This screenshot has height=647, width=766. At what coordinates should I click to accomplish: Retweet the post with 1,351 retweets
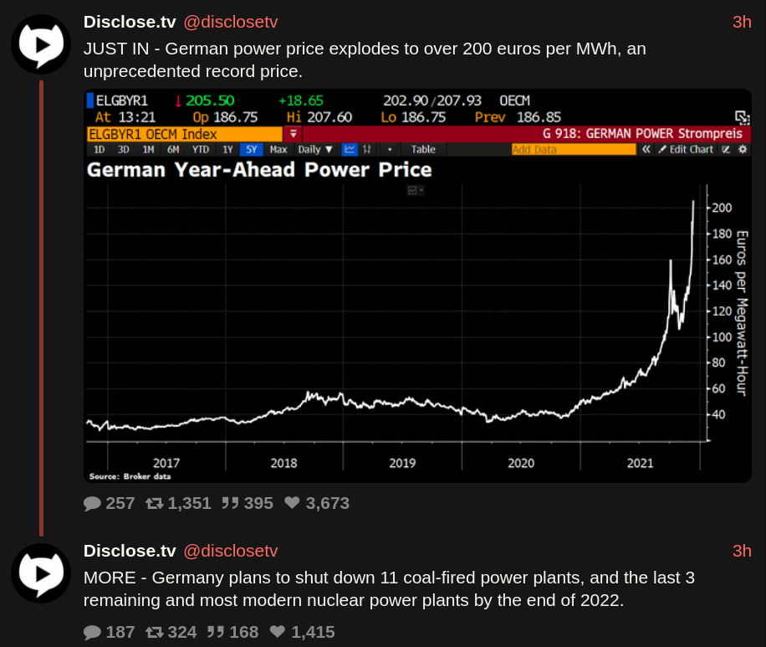[155, 503]
